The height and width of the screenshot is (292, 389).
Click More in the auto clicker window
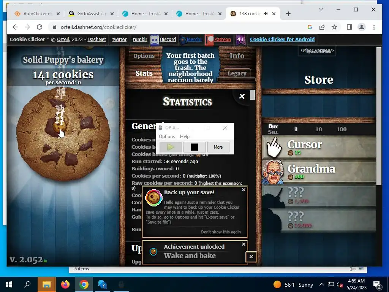(x=218, y=147)
